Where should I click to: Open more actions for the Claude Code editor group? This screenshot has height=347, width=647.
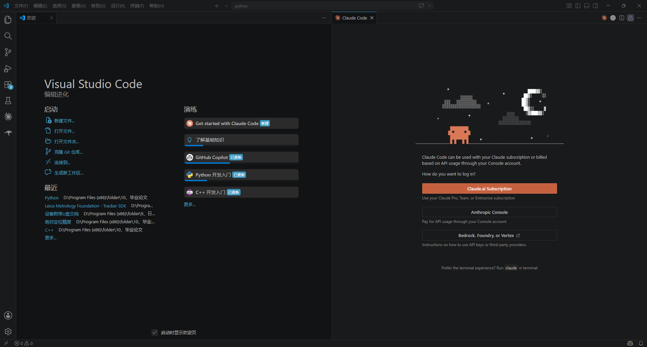[x=639, y=18]
